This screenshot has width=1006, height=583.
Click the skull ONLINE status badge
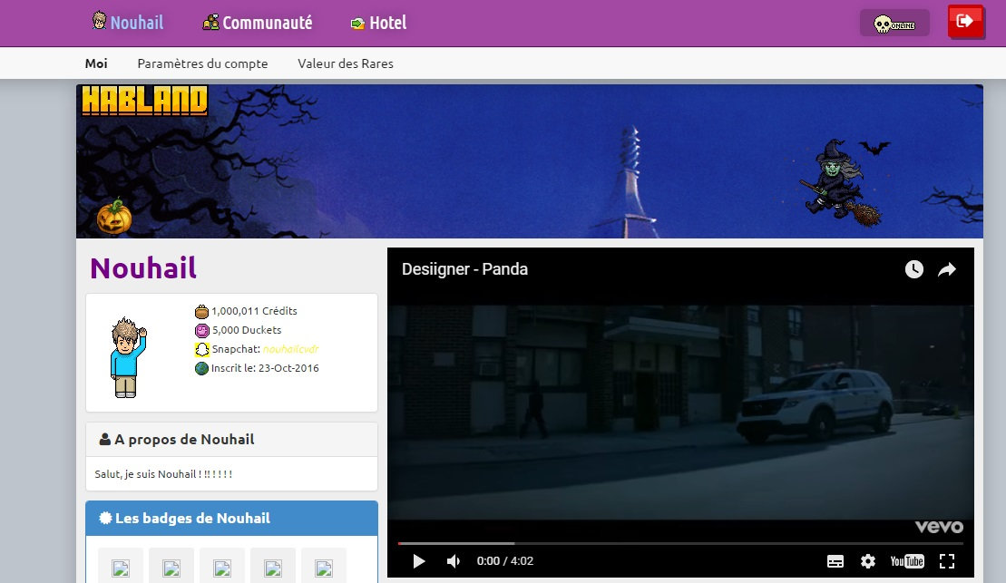[x=894, y=22]
